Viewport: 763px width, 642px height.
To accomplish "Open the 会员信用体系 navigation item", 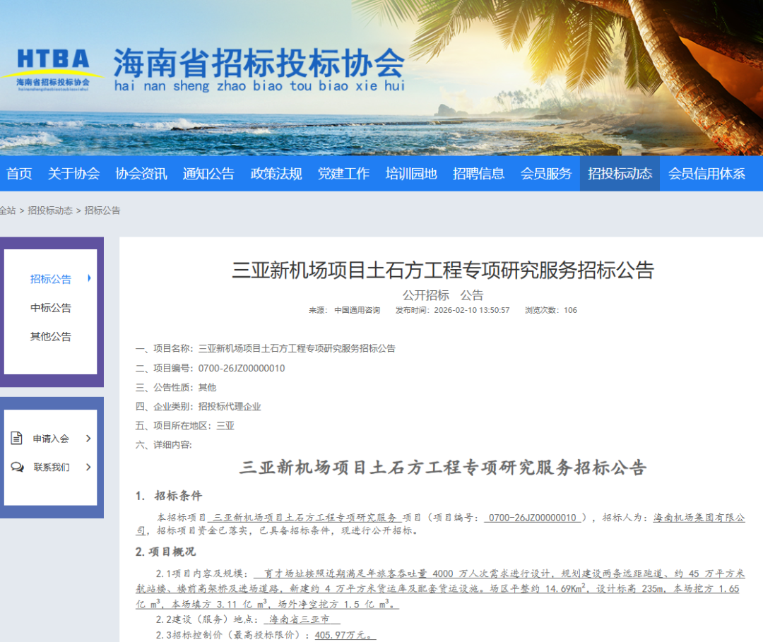I will click(x=706, y=174).
